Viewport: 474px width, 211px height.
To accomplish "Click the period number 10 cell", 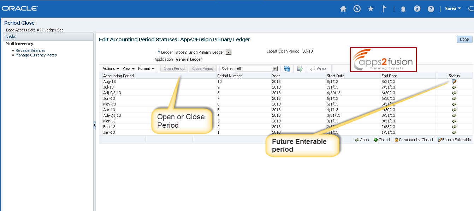I will tap(244, 82).
